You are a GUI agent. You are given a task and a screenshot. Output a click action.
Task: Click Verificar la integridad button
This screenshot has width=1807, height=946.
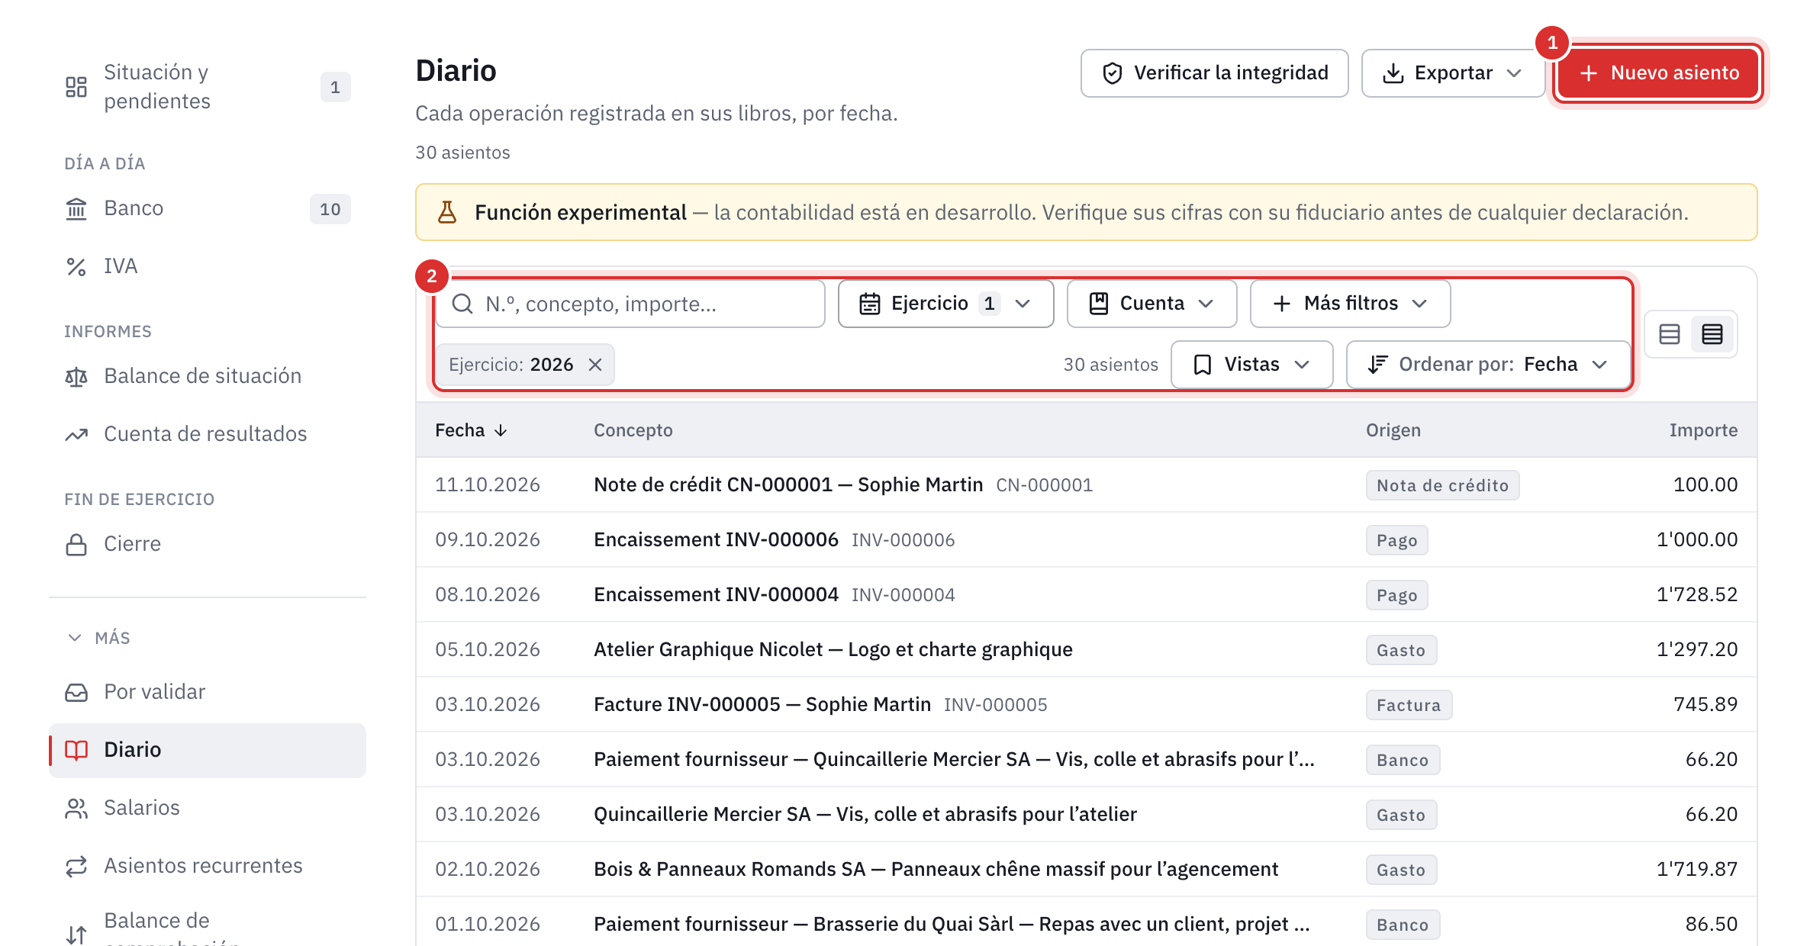click(1215, 73)
